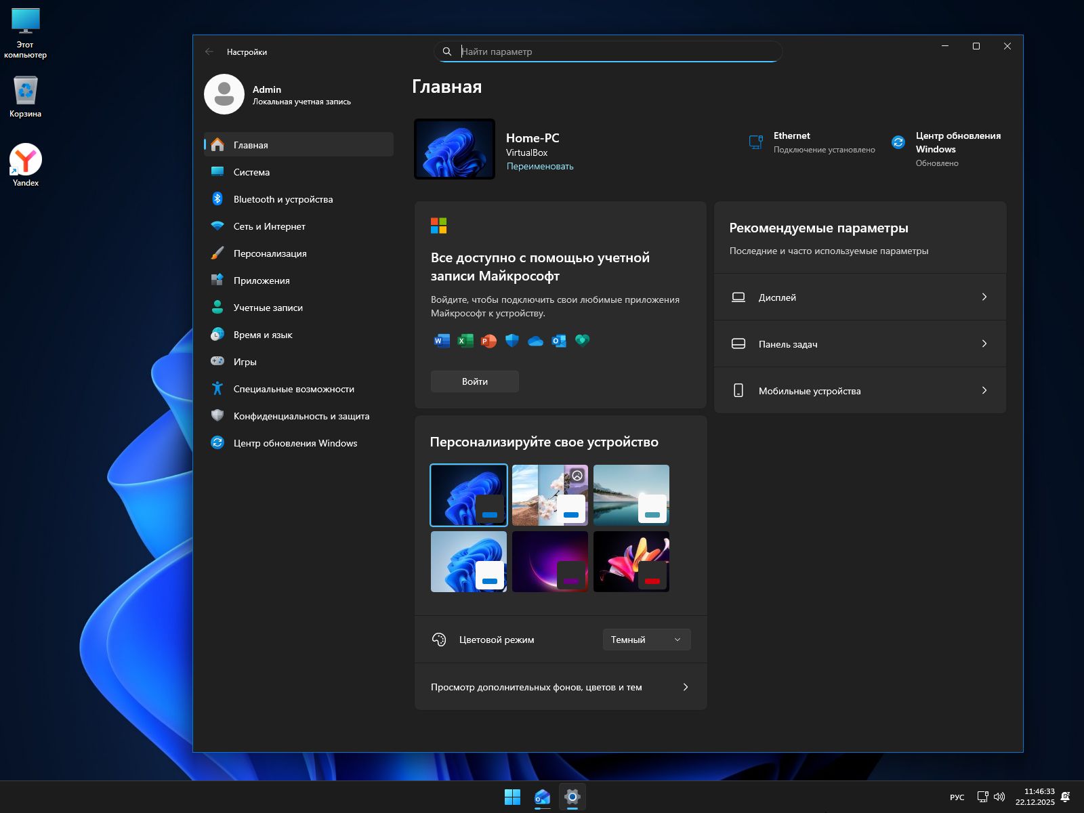Click the Переименовать link under Home-PC
This screenshot has width=1084, height=813.
tap(540, 166)
